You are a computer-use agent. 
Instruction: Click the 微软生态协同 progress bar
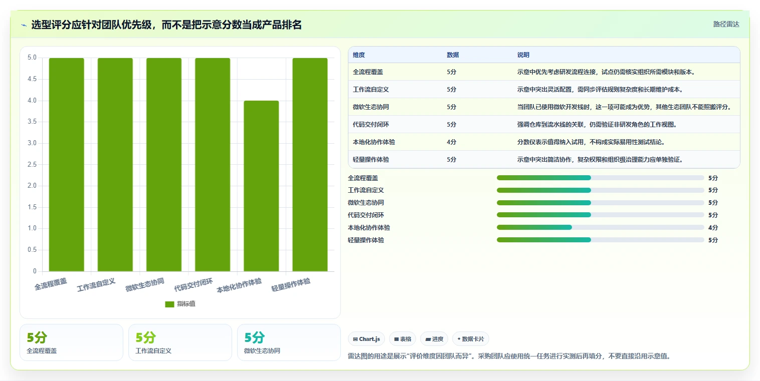601,203
